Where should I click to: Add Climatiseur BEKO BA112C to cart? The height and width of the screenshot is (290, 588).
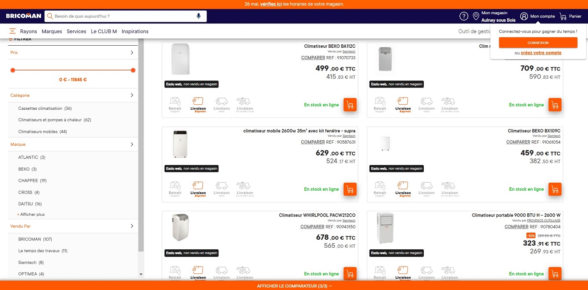tap(350, 105)
